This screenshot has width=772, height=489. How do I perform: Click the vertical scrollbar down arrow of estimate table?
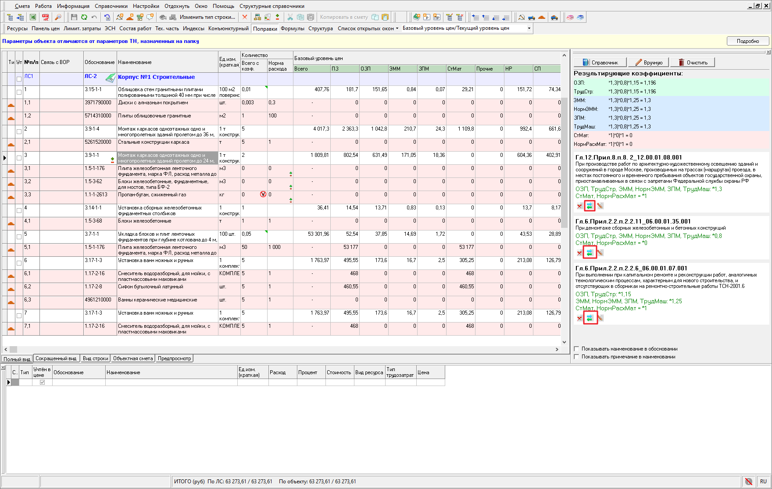coord(565,342)
